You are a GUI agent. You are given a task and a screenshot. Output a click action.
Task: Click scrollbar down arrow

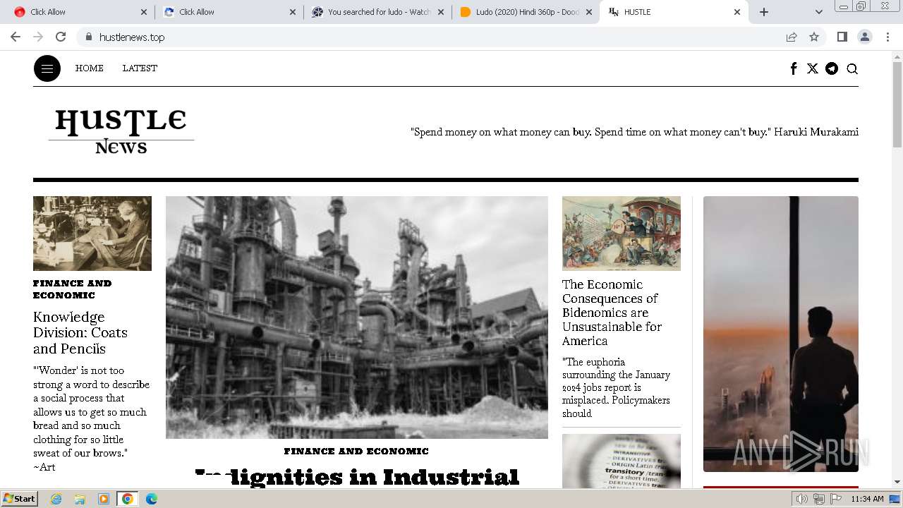point(897,482)
